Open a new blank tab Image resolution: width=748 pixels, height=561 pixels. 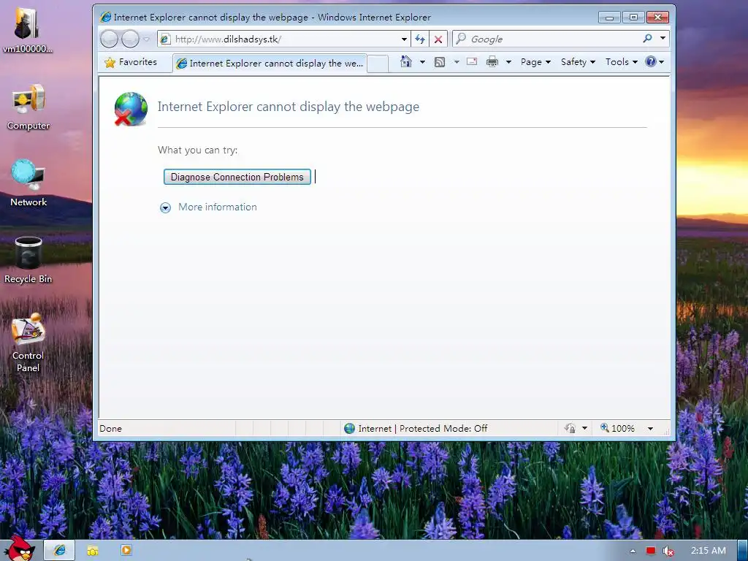378,64
